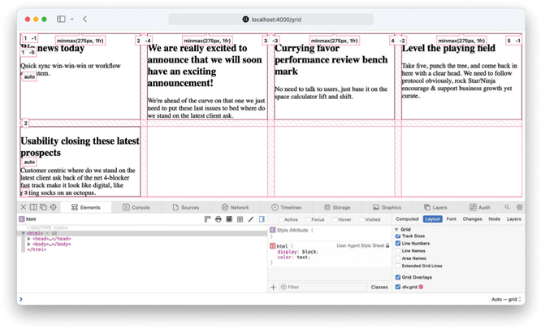Click the Classes button

(379, 287)
